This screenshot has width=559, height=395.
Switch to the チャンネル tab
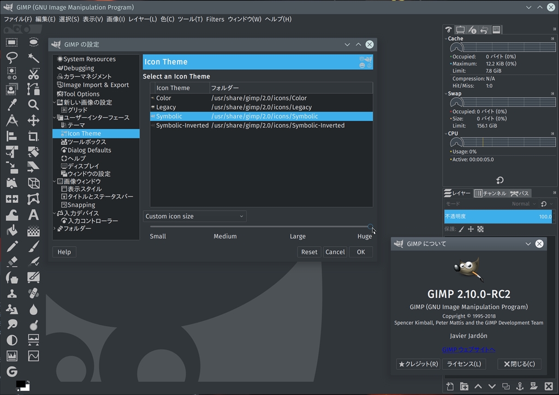491,193
